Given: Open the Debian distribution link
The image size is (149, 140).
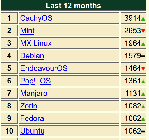Looking at the screenshot, I should pyautogui.click(x=32, y=56).
